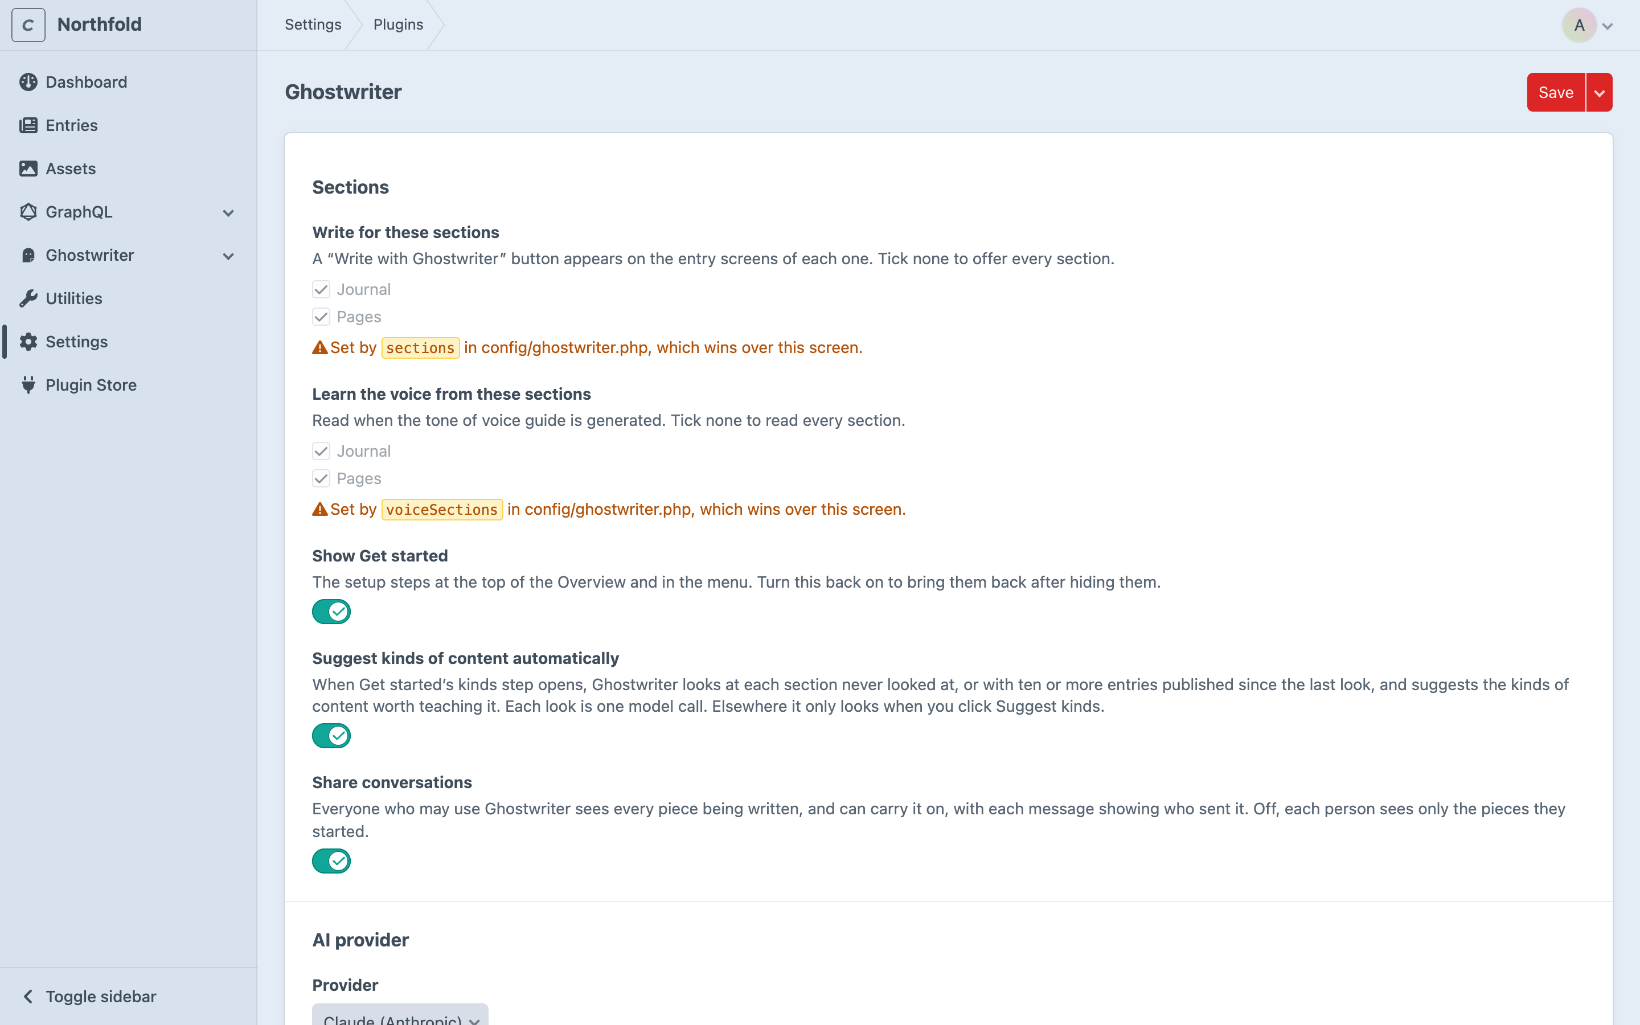Click the Northfold site logo icon
1640x1025 pixels.
28,25
